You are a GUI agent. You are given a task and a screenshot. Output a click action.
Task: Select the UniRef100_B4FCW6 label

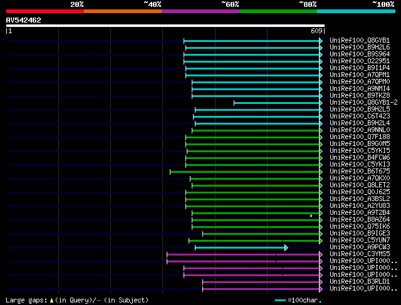pyautogui.click(x=360, y=158)
